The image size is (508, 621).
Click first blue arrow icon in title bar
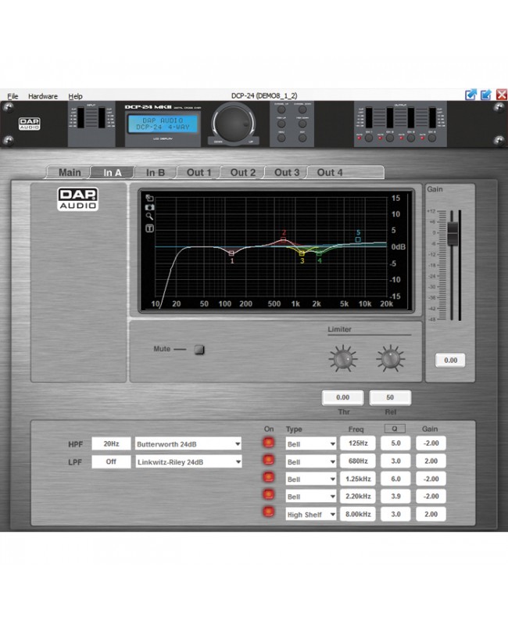click(470, 95)
